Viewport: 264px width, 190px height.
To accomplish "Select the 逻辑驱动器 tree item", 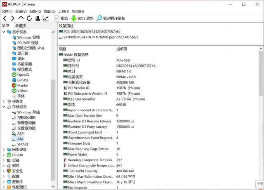I will tap(24, 117).
